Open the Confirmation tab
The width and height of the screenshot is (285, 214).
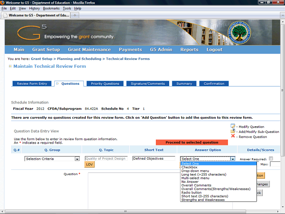pos(214,83)
